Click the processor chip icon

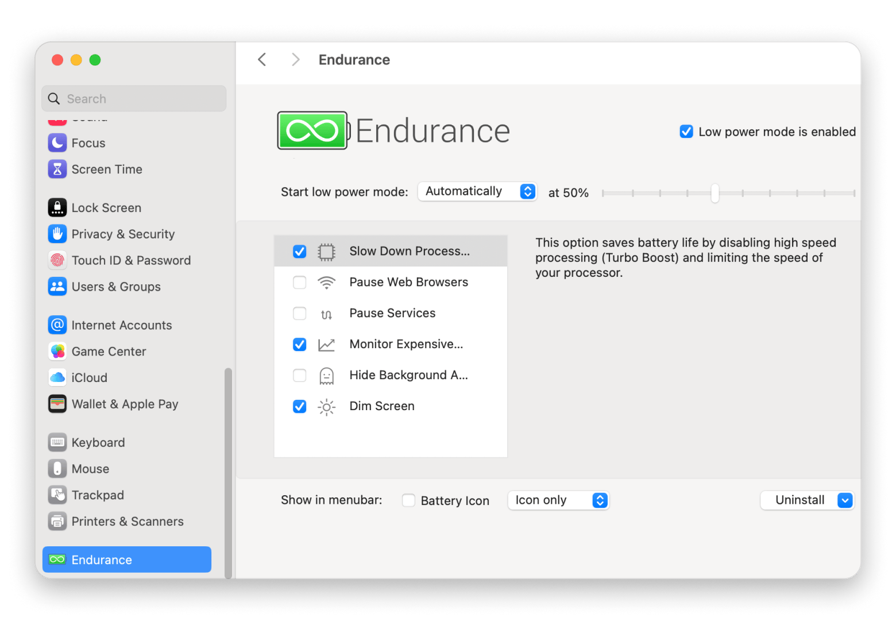[326, 252]
